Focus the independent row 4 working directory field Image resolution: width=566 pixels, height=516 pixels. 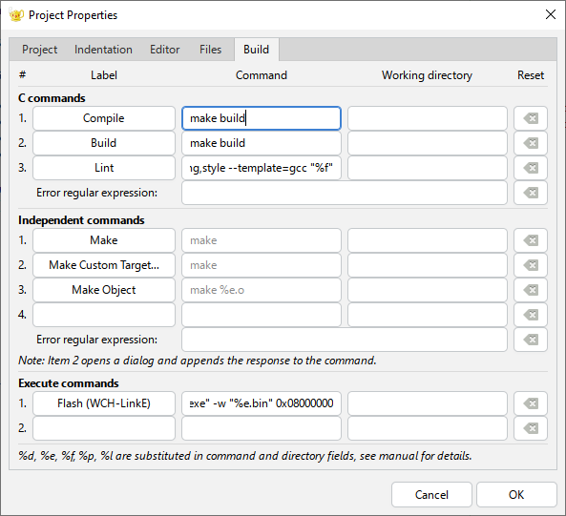[x=428, y=315]
